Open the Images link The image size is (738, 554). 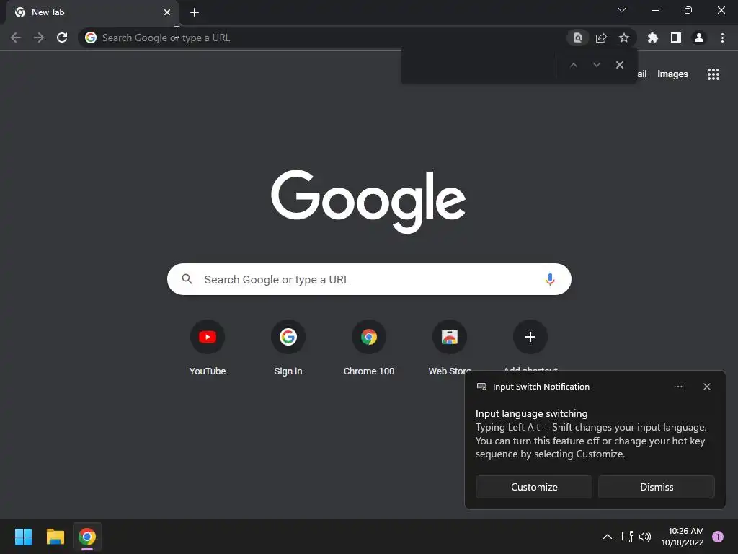pyautogui.click(x=672, y=74)
